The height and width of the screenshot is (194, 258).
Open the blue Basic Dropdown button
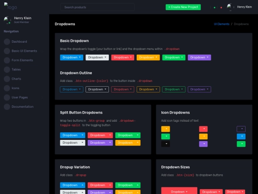pos(72,57)
